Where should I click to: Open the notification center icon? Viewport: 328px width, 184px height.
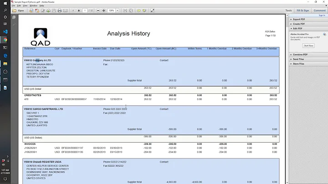(5, 179)
